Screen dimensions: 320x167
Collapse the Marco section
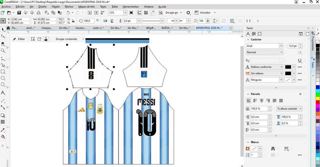(248, 142)
